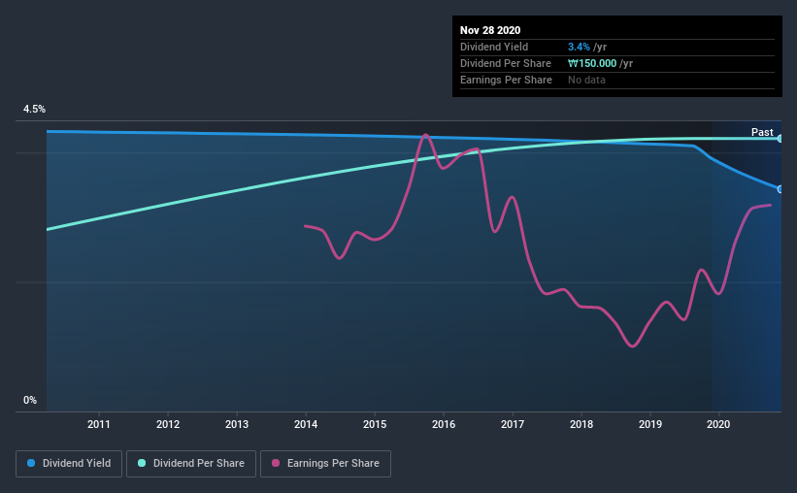Click the 0% y-axis label

(x=30, y=401)
